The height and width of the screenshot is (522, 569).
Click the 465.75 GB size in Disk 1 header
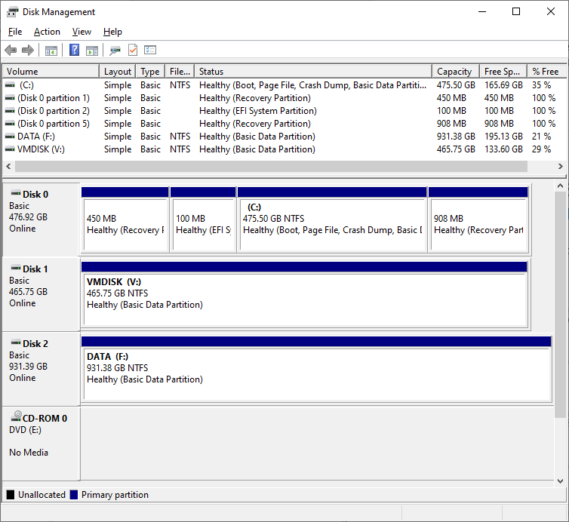29,292
